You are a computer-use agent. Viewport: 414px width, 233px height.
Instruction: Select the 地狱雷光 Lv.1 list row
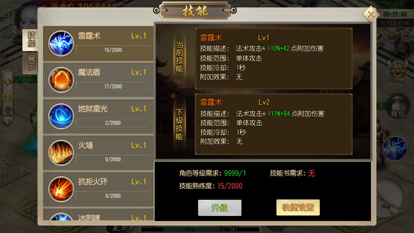[98, 116]
